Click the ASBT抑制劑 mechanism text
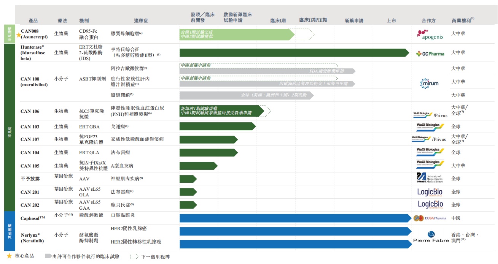 click(92, 79)
